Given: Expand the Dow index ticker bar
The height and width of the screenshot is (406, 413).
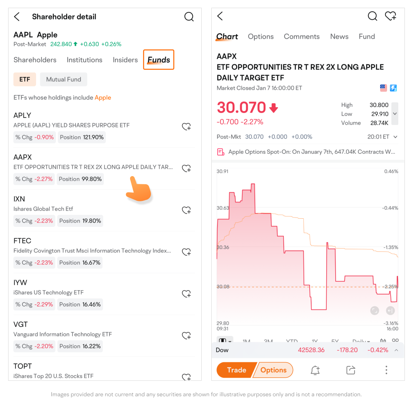Looking at the screenshot, I should pyautogui.click(x=396, y=350).
